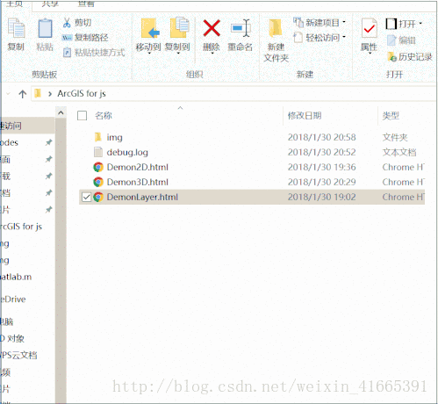Click the Copy (复制) ribbon icon
The image size is (438, 404).
tap(16, 29)
